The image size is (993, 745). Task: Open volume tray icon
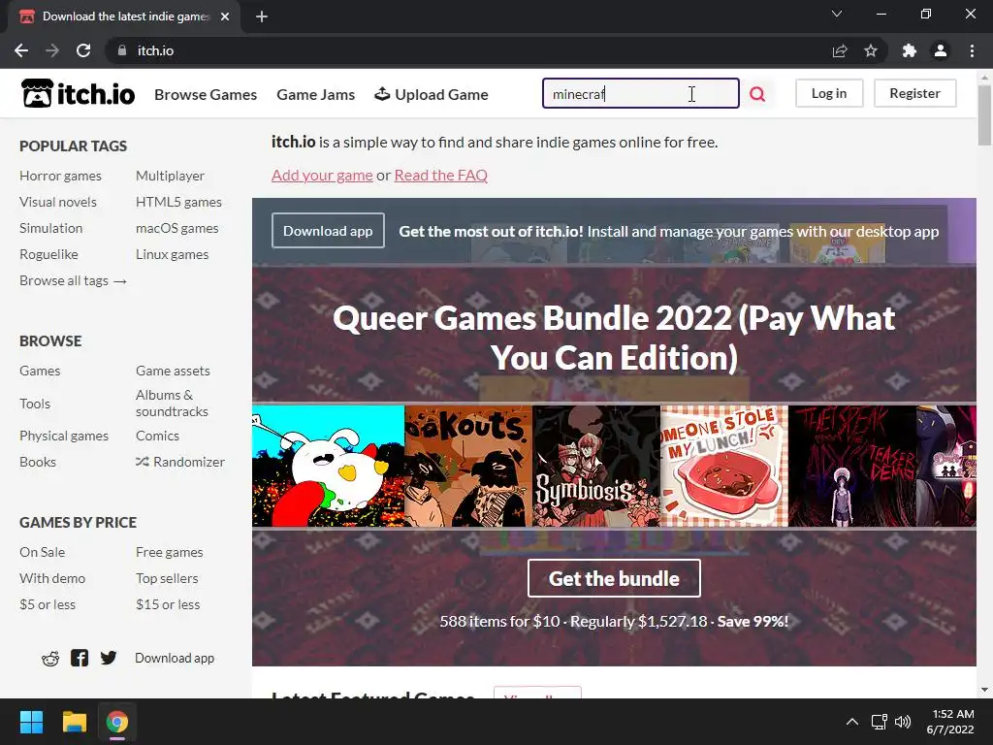click(903, 722)
